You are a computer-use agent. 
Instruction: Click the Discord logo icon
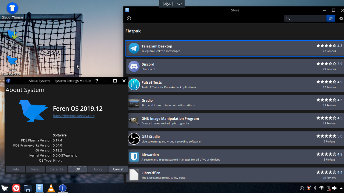click(134, 66)
